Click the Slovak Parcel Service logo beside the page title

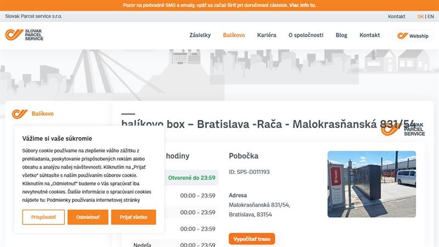click(x=403, y=129)
